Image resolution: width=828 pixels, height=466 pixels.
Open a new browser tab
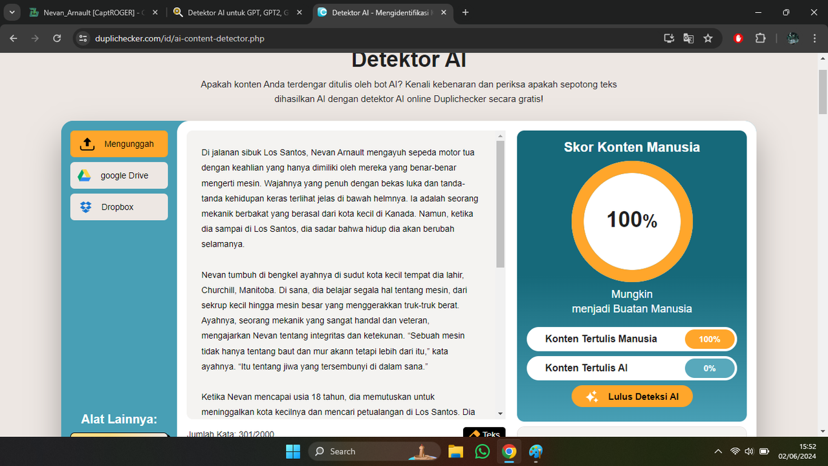(466, 12)
